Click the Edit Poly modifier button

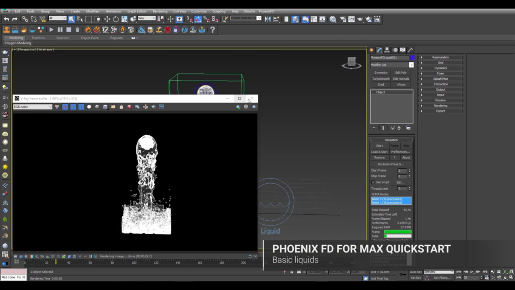[x=401, y=72]
